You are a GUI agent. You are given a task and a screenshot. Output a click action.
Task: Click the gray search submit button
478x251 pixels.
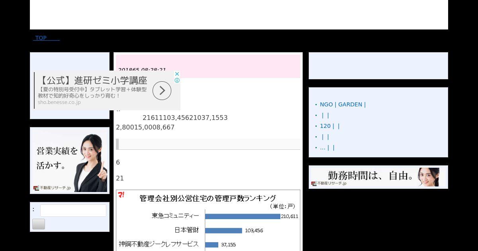click(39, 224)
